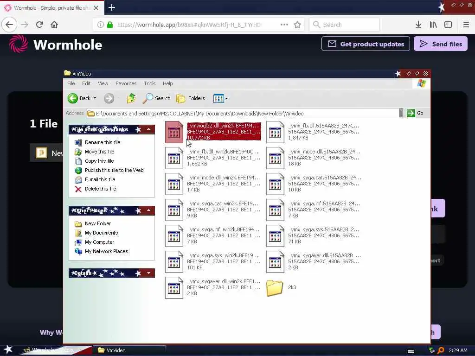
Task: Reload the Wormhole page
Action: click(x=39, y=25)
